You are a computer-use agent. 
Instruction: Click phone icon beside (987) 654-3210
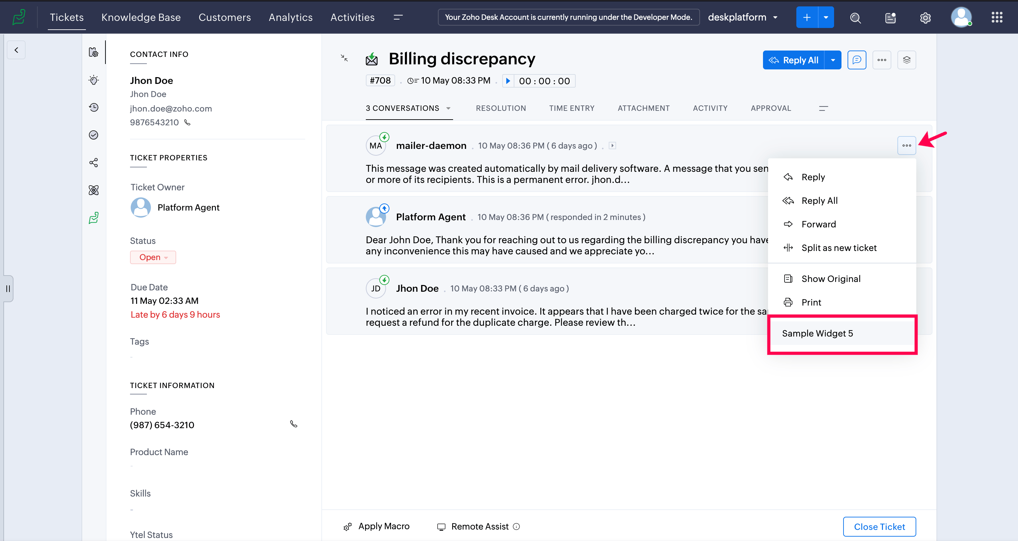(294, 424)
